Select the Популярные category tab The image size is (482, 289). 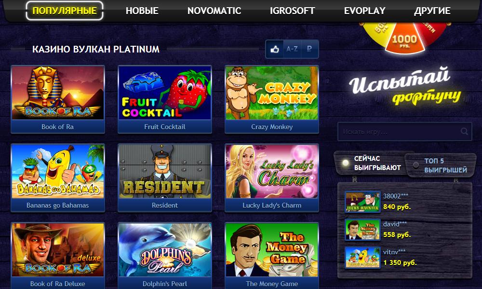click(x=65, y=11)
